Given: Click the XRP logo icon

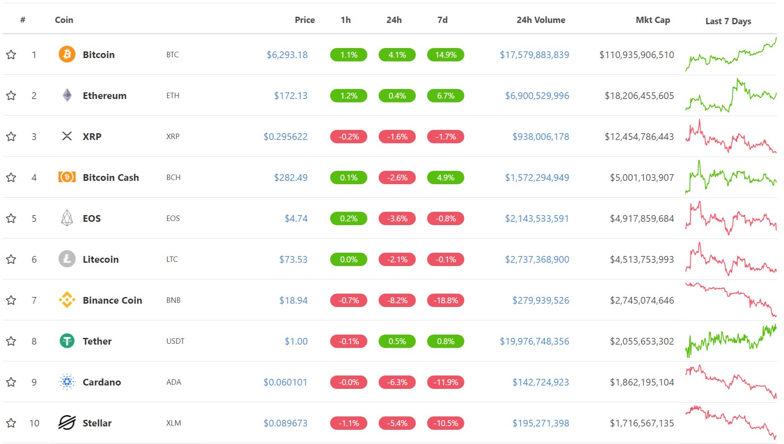Looking at the screenshot, I should tap(67, 136).
